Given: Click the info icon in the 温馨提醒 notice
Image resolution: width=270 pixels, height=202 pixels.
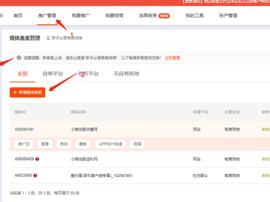Looking at the screenshot, I should (x=19, y=58).
